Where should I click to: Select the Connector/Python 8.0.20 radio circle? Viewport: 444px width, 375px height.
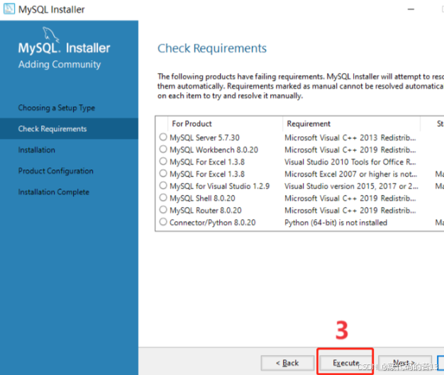pos(163,222)
